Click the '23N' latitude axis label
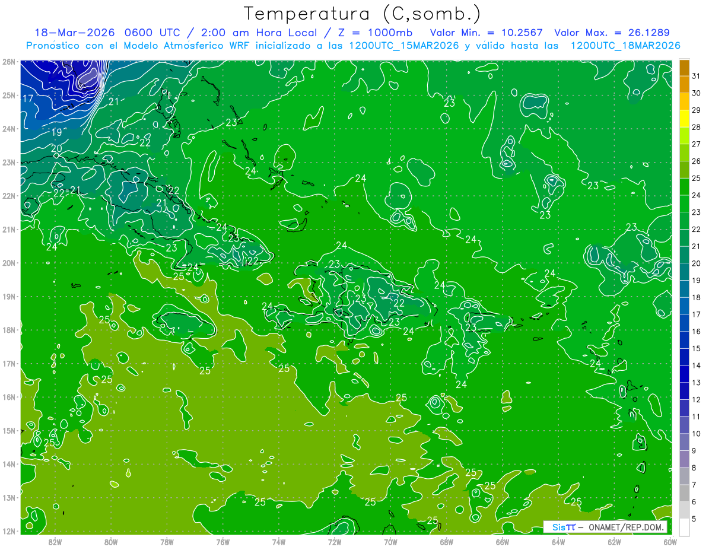Viewport: 712px width, 550px height. [9, 163]
